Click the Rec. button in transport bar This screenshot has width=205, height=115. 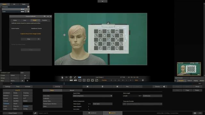pos(127,87)
